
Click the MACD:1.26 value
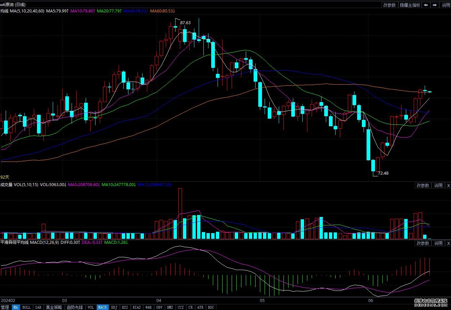tap(116, 242)
